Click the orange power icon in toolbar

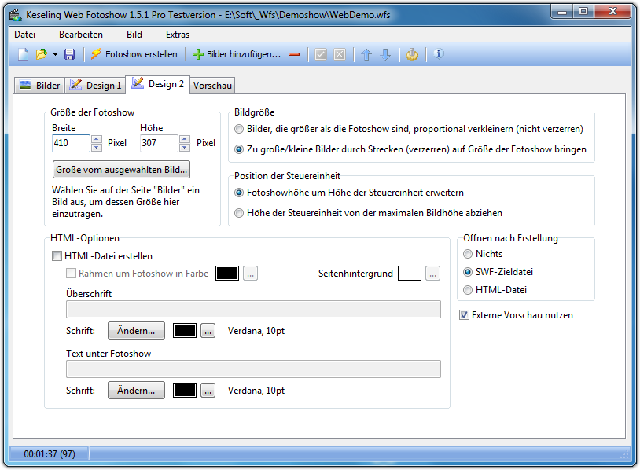tap(413, 54)
